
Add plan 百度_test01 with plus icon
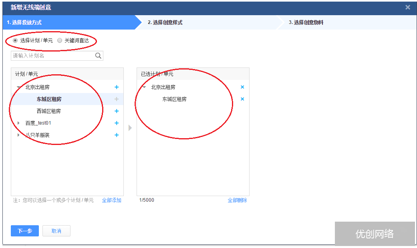click(x=117, y=123)
